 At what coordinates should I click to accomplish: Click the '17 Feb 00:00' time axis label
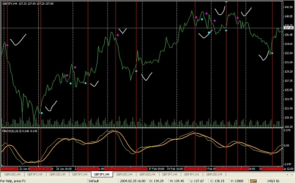(x=156, y=169)
